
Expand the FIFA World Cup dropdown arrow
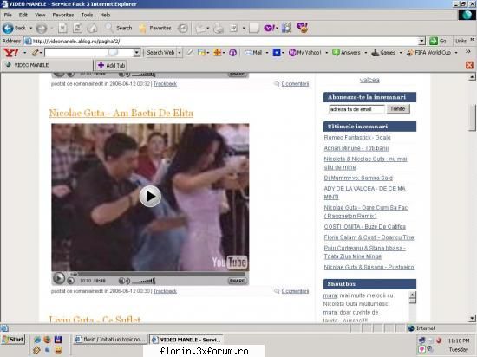click(456, 53)
